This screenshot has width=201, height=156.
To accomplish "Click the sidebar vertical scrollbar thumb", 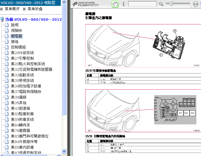I will point(64,60).
